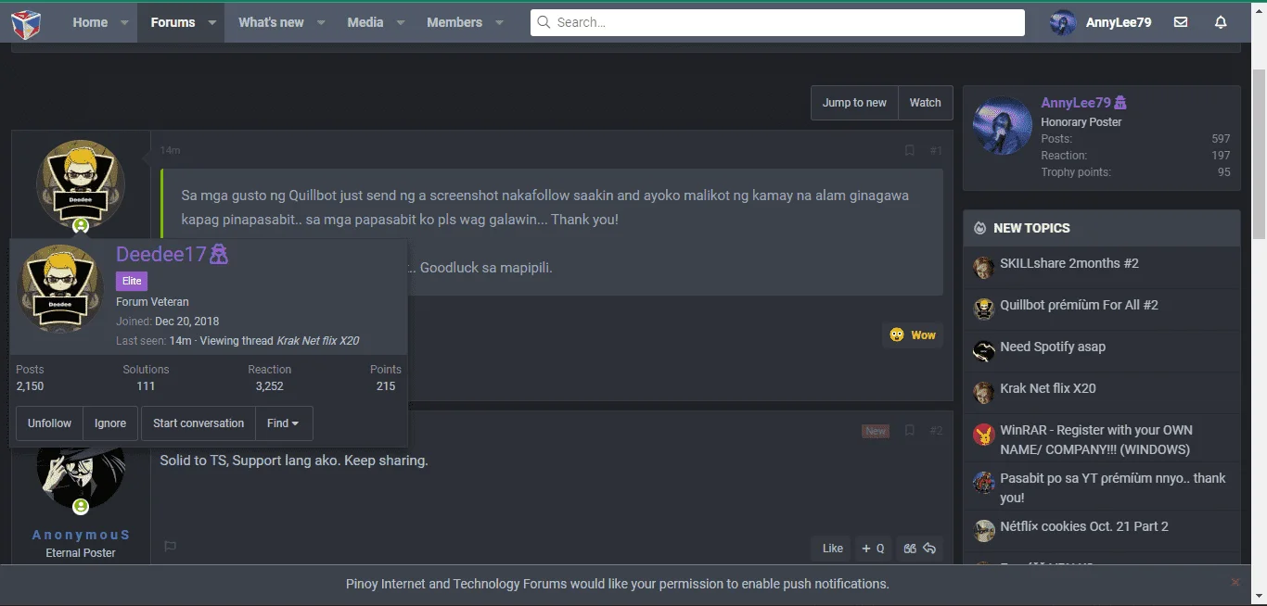Open the site logo home page
The image size is (1267, 606).
point(25,22)
